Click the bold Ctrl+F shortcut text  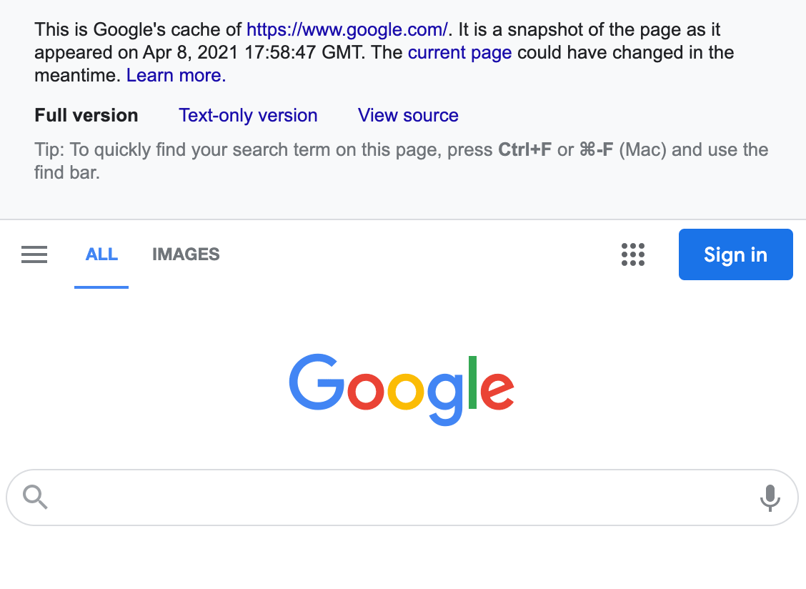coord(524,149)
